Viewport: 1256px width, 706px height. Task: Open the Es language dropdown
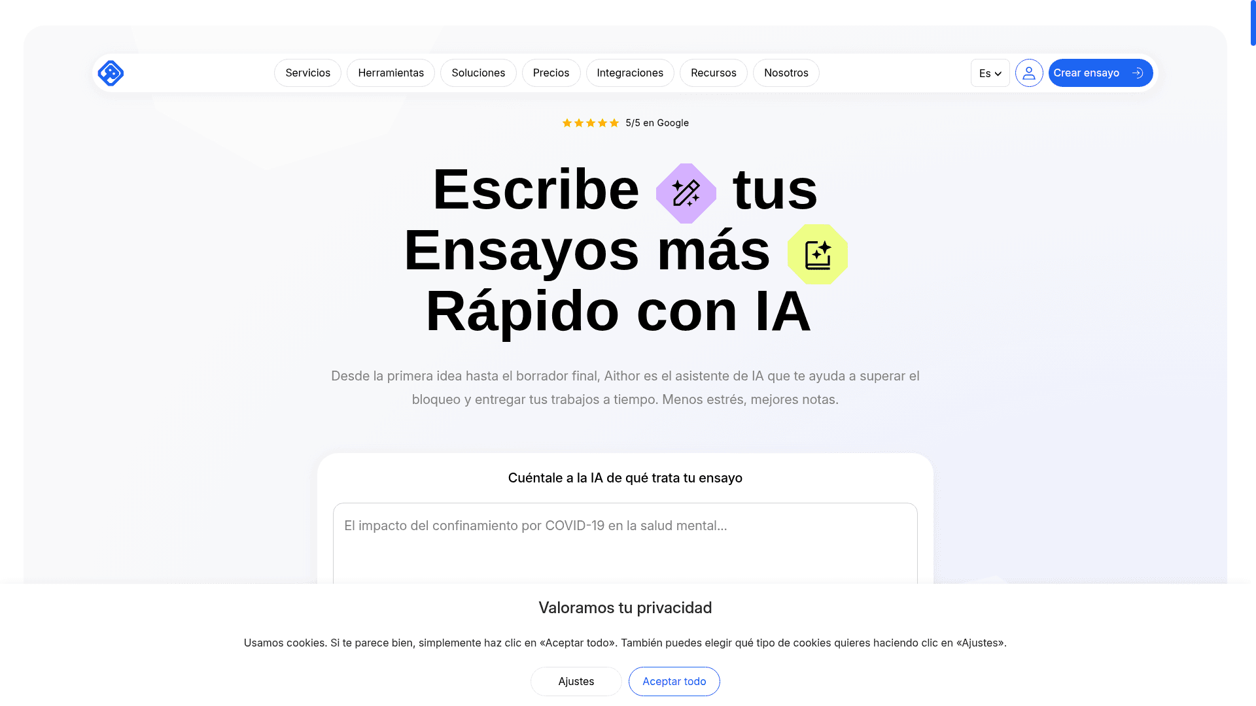pyautogui.click(x=990, y=73)
